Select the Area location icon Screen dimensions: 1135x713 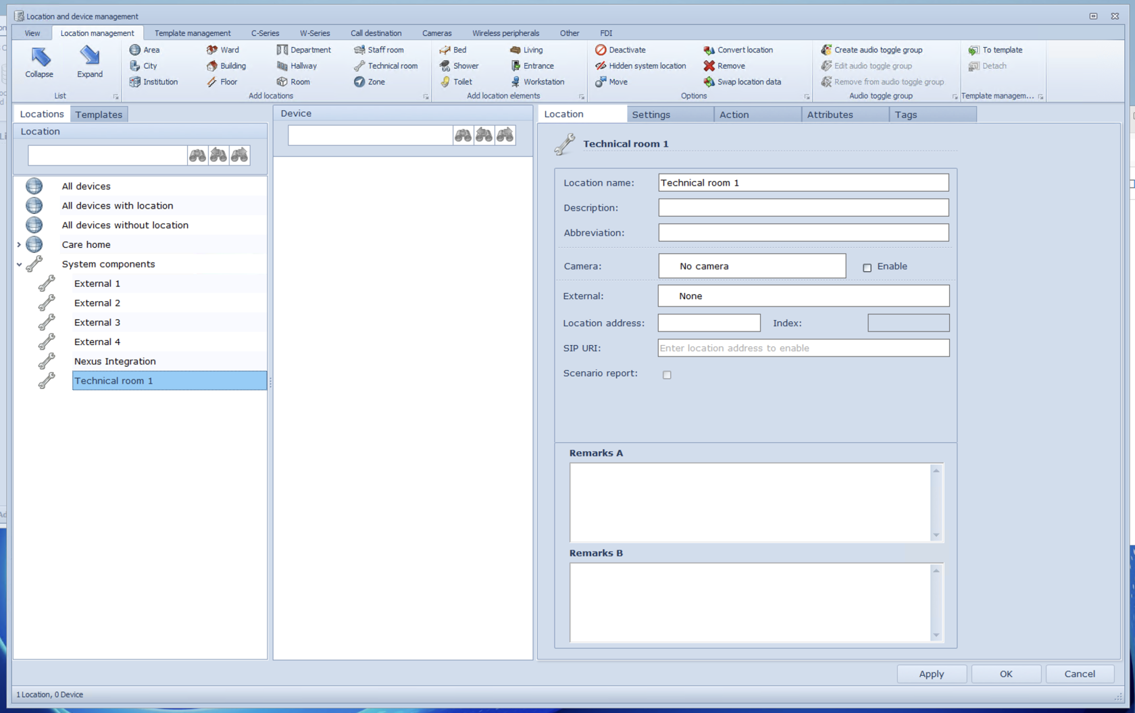135,49
